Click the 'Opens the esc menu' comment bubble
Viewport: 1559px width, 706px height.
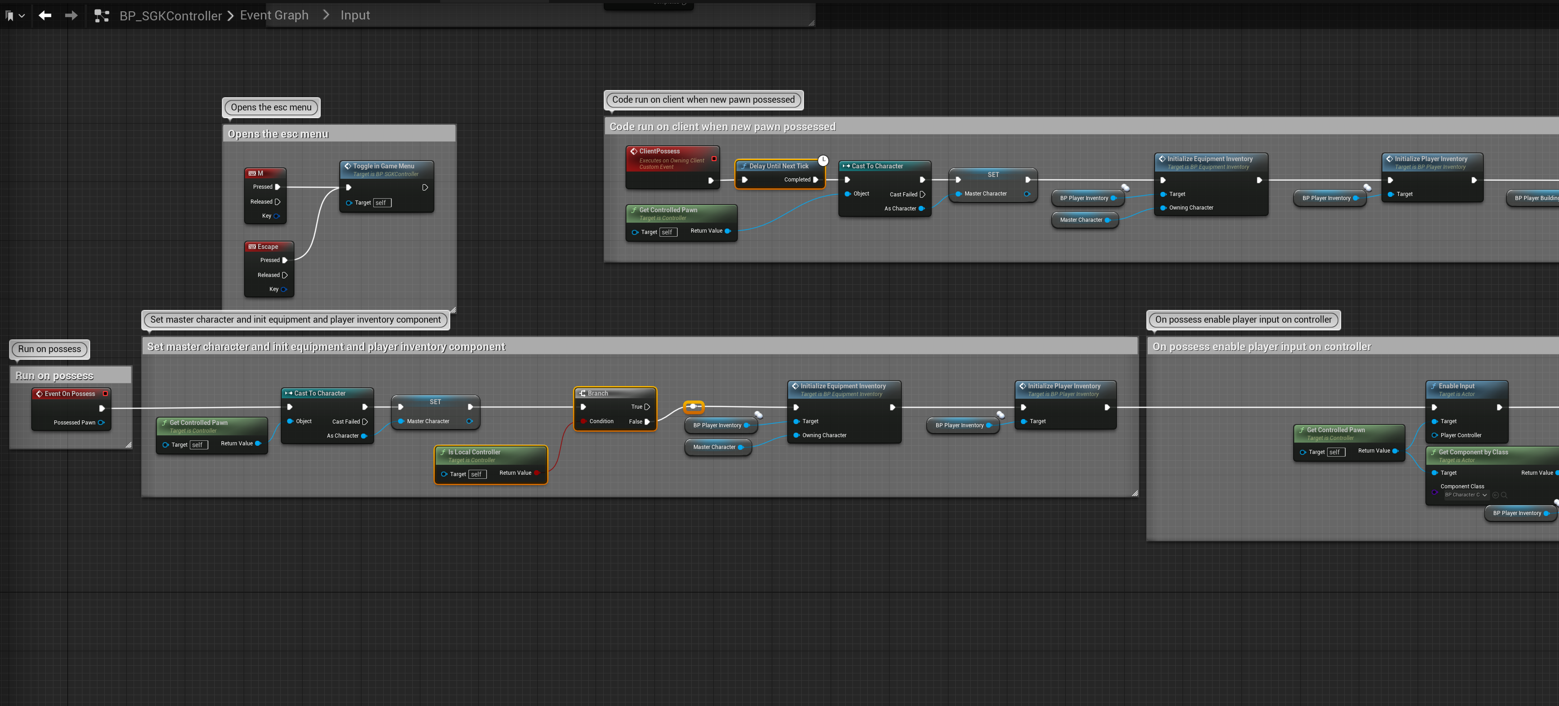point(270,108)
